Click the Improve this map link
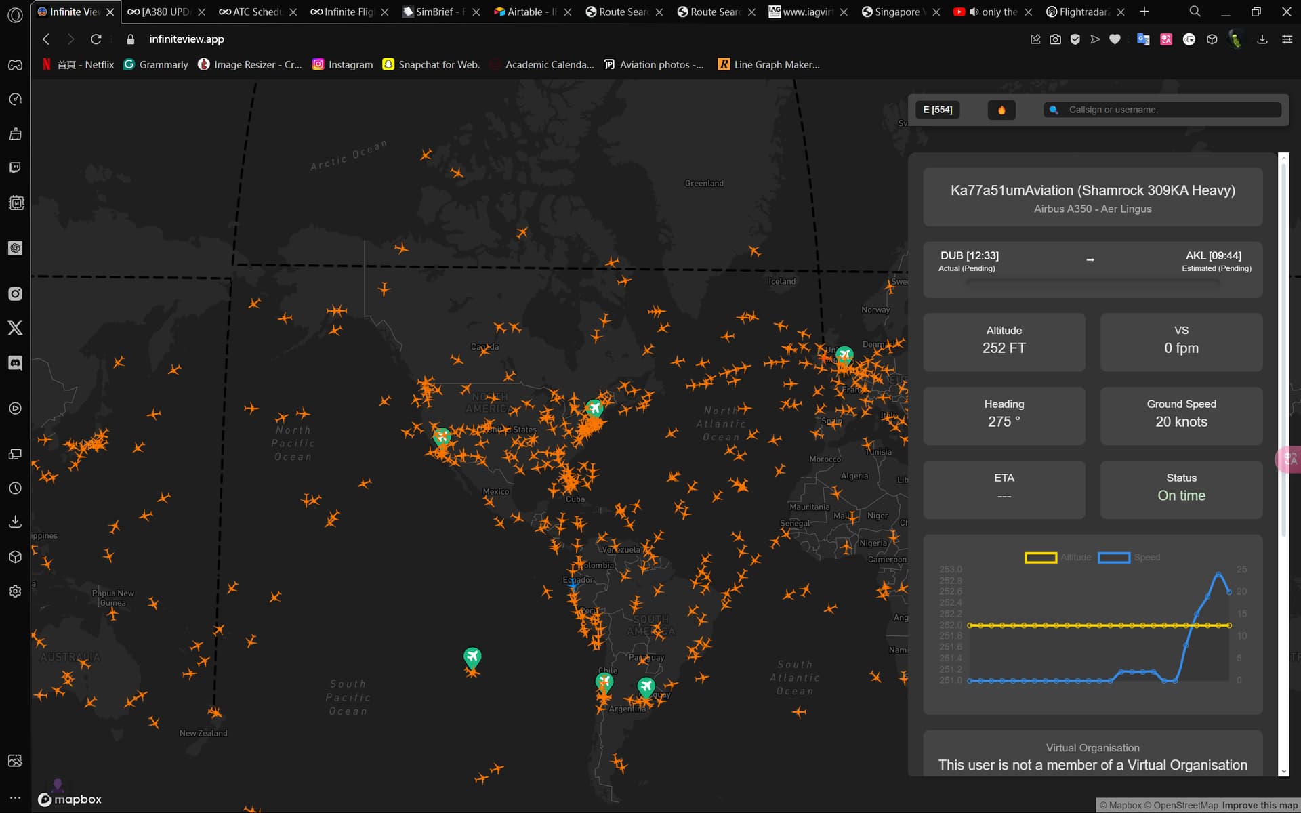This screenshot has height=813, width=1301. pyautogui.click(x=1259, y=805)
